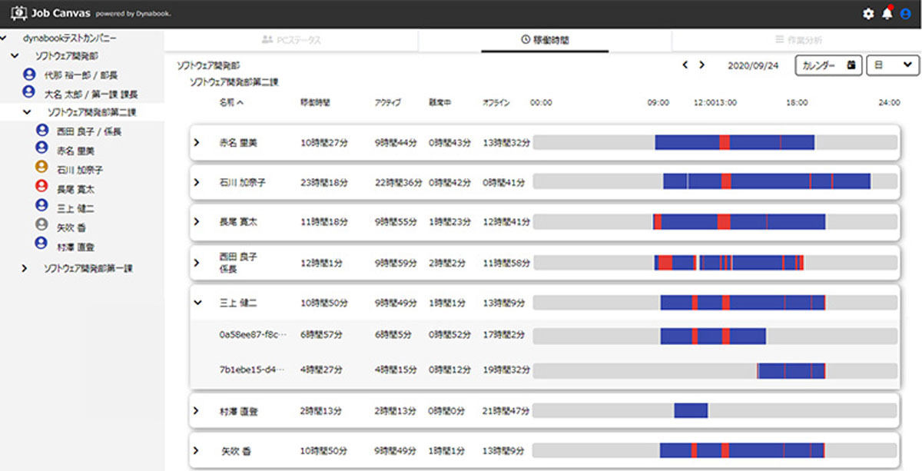Viewport: 922px width, 471px height.
Task: Expand the 矢吹 香 row
Action: pyautogui.click(x=197, y=450)
